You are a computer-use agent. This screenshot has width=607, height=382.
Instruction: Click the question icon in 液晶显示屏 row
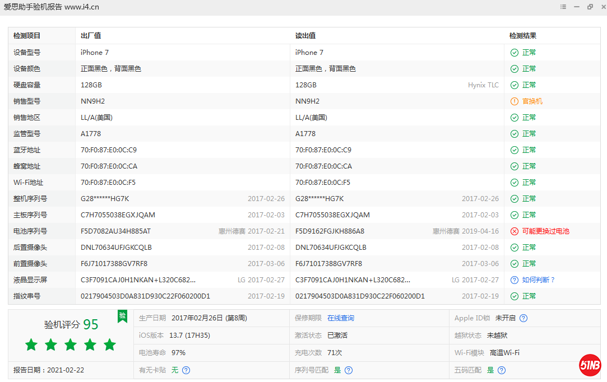coord(514,280)
